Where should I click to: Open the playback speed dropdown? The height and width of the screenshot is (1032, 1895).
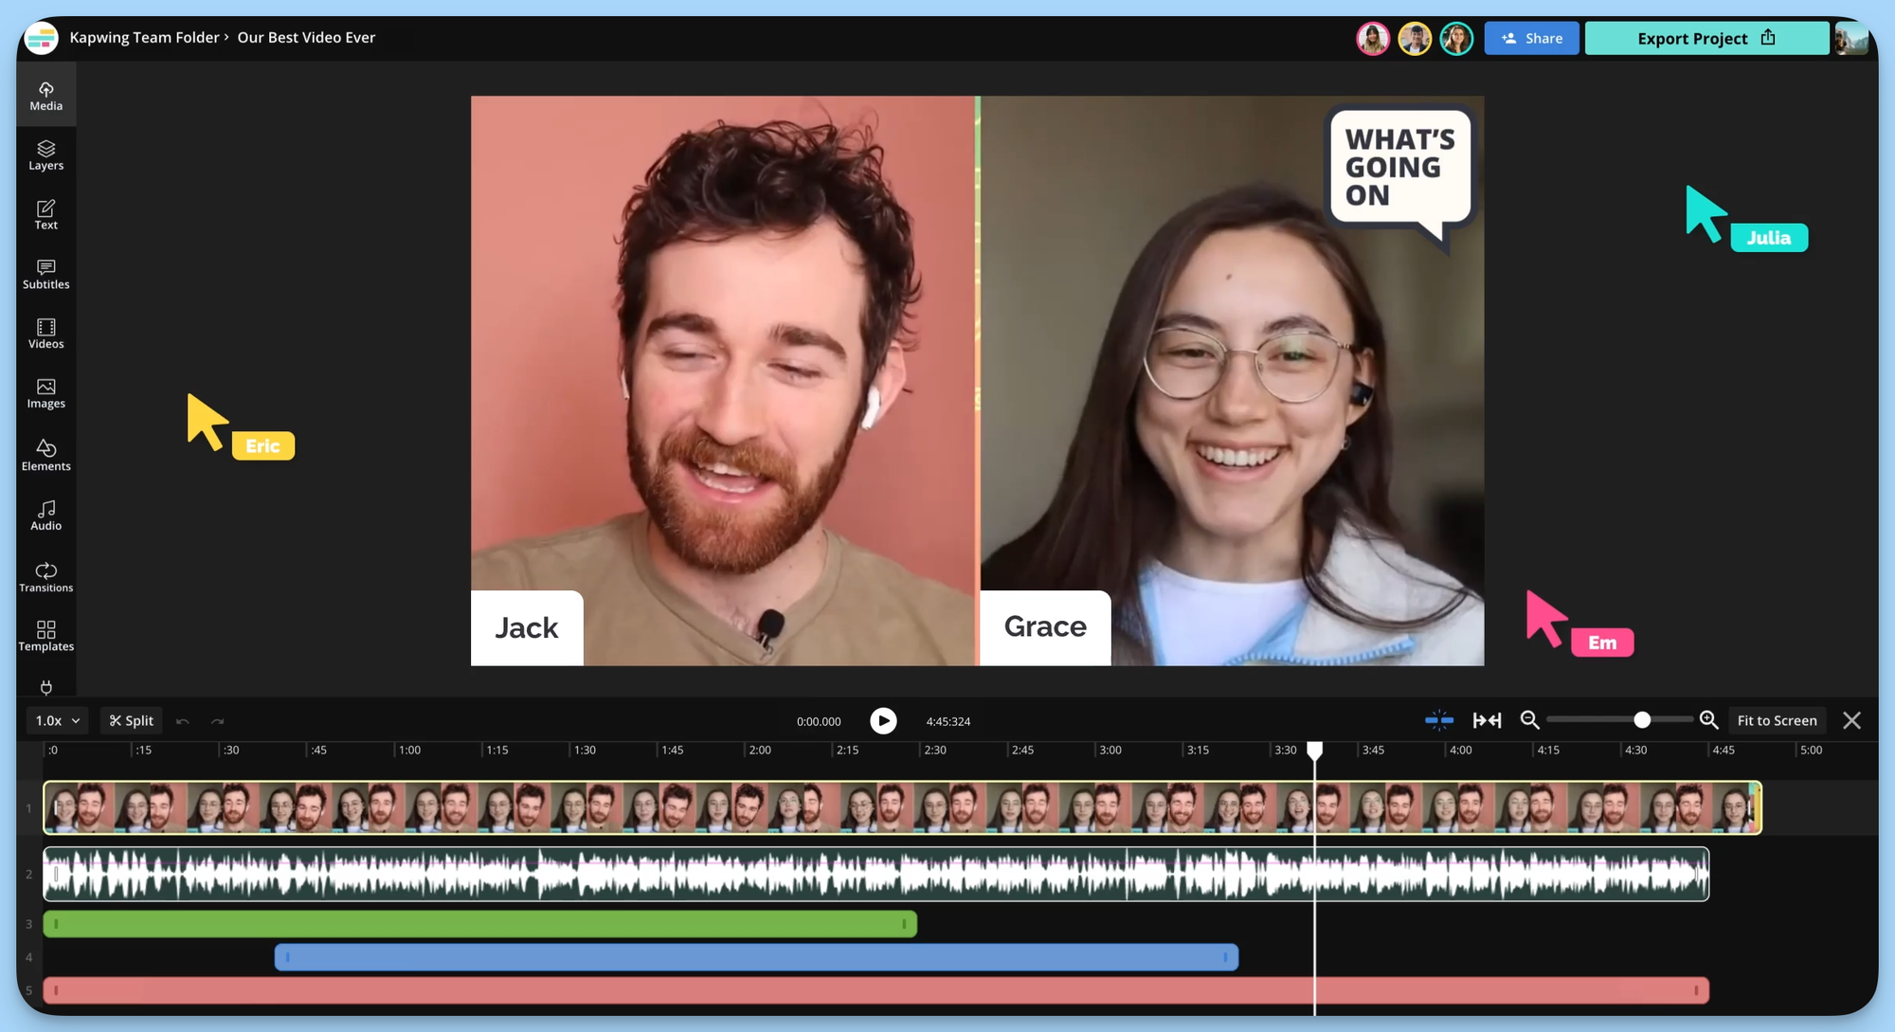(x=55, y=720)
